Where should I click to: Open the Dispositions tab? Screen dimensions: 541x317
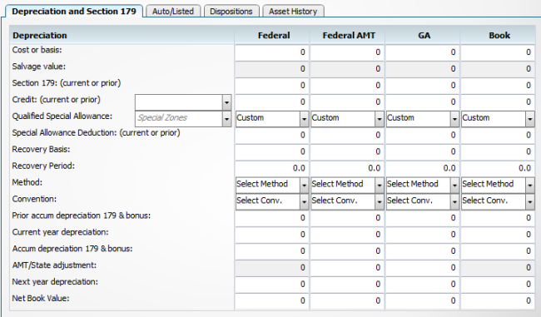pos(231,11)
